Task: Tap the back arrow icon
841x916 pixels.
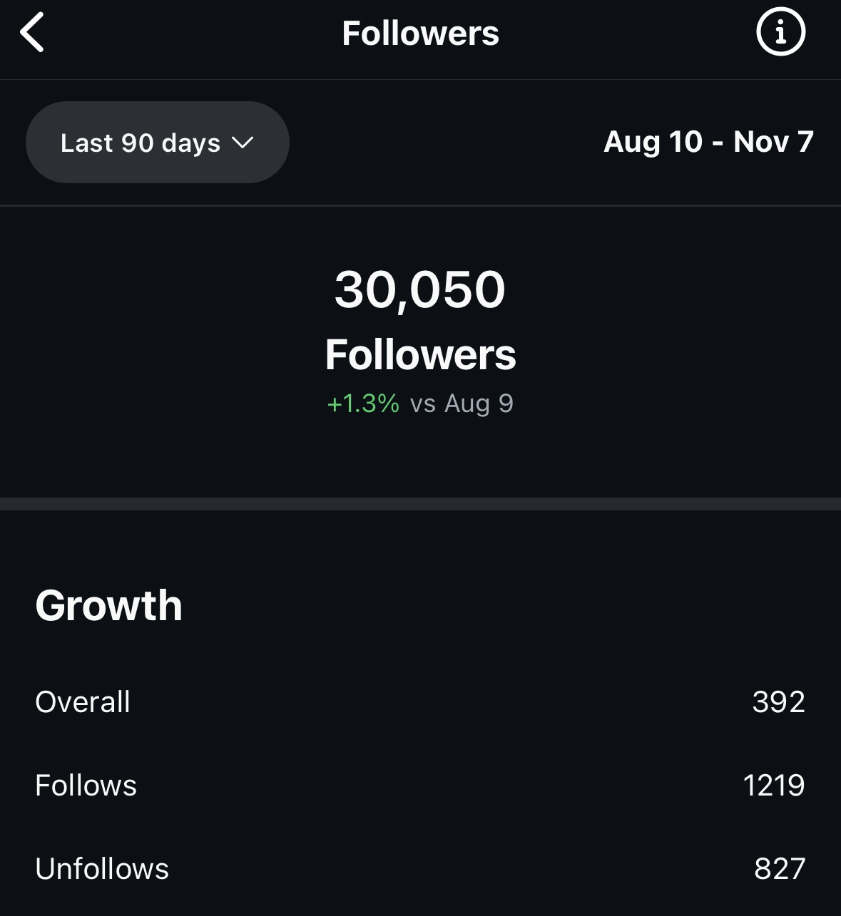Action: (33, 33)
